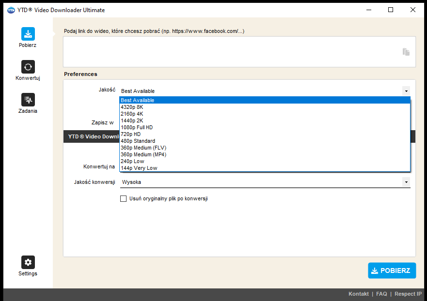Expand the Jakość konwersji dropdown arrow

click(x=406, y=182)
